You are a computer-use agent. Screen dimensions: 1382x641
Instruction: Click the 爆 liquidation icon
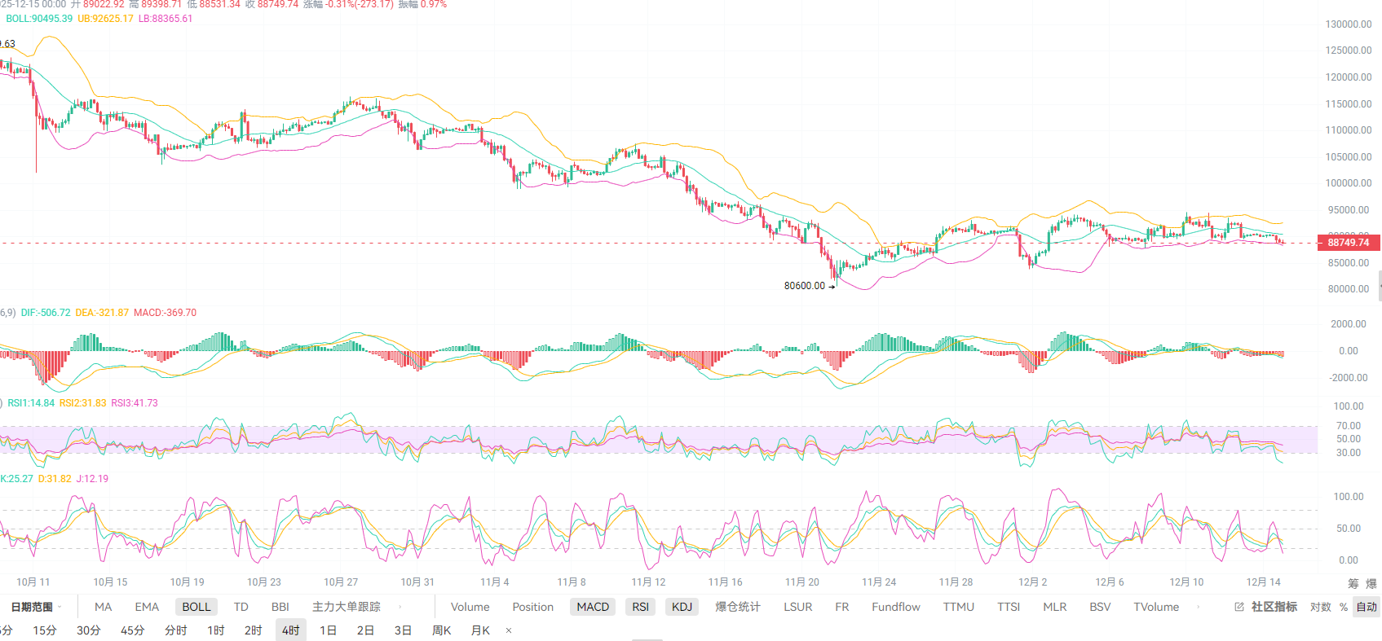click(x=1371, y=583)
